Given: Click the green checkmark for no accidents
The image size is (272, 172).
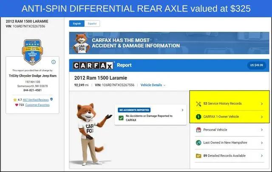Looking at the screenshot, I should (121, 118).
